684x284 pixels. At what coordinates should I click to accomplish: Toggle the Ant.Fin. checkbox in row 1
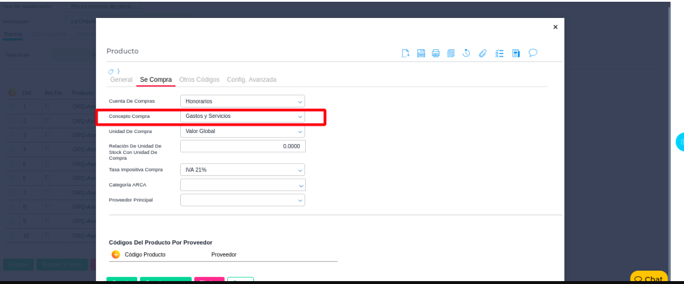48,107
